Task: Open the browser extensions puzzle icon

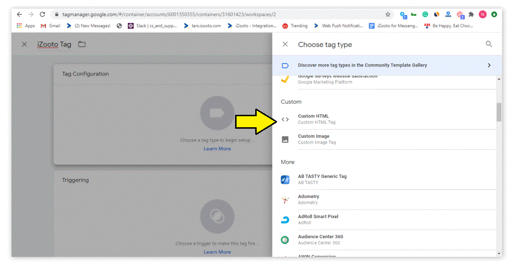Action: click(471, 14)
